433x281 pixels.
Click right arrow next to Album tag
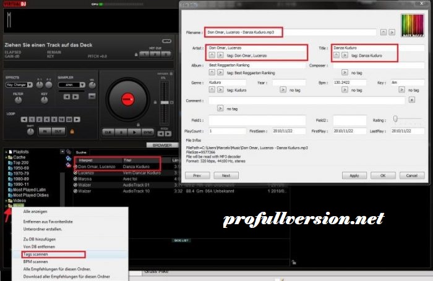pos(220,72)
